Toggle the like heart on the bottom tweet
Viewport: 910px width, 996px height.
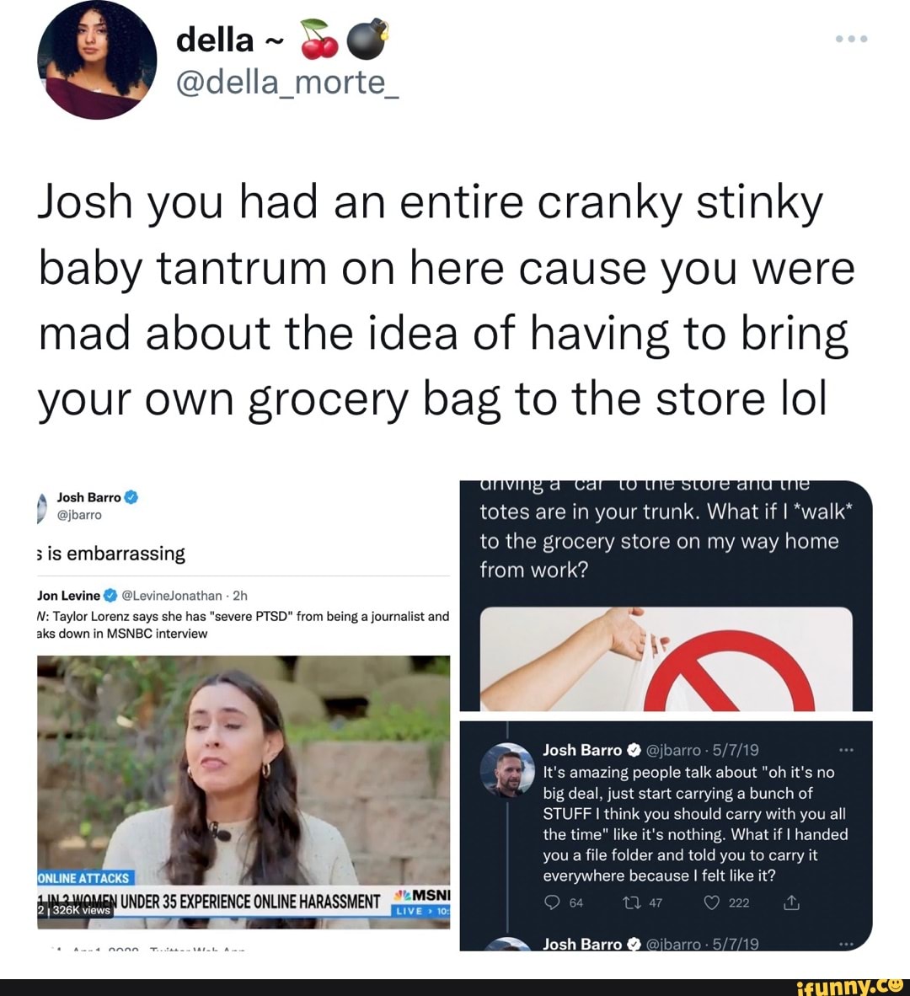click(712, 902)
